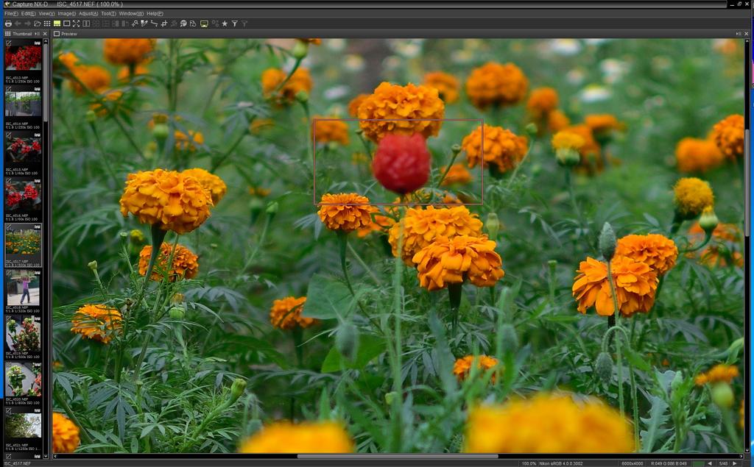
Task: Click the horizontal scrollbar under preview
Action: 398,456
